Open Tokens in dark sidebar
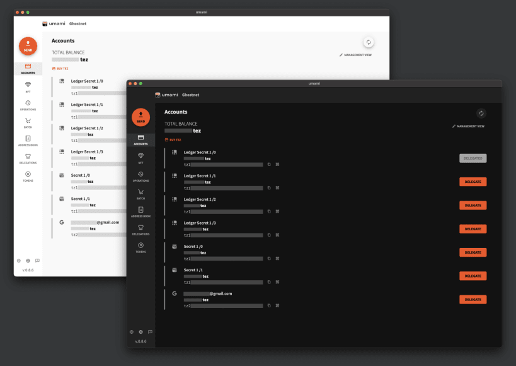516x366 pixels. point(141,247)
